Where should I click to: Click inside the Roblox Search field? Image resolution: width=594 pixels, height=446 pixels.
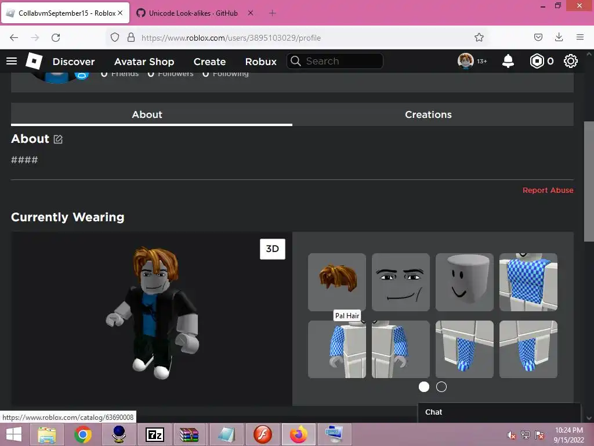pos(335,61)
